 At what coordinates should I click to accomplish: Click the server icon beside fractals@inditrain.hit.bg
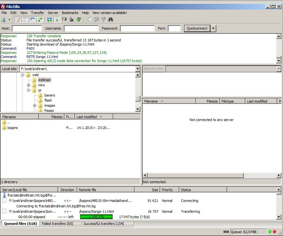click(4, 195)
